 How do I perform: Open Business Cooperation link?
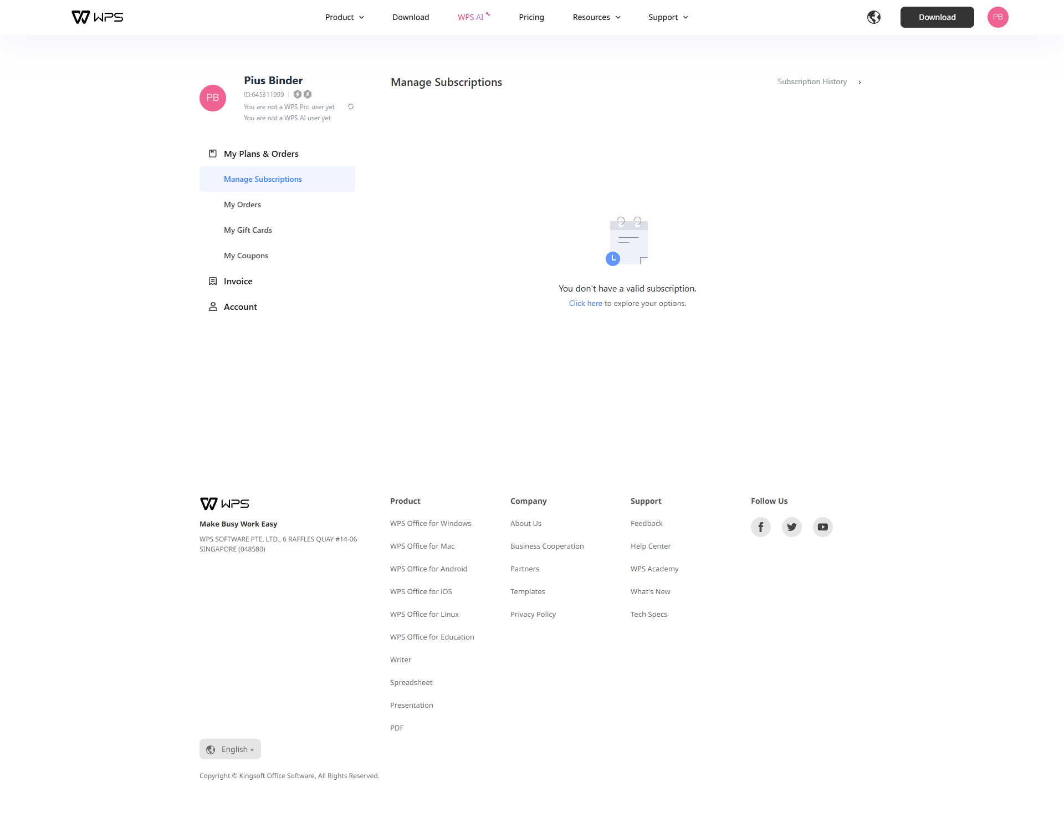click(547, 546)
